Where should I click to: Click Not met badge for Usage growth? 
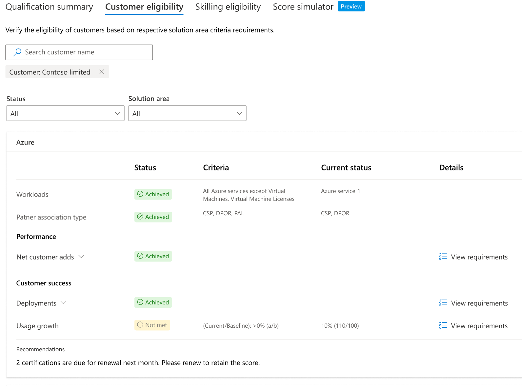(x=152, y=325)
